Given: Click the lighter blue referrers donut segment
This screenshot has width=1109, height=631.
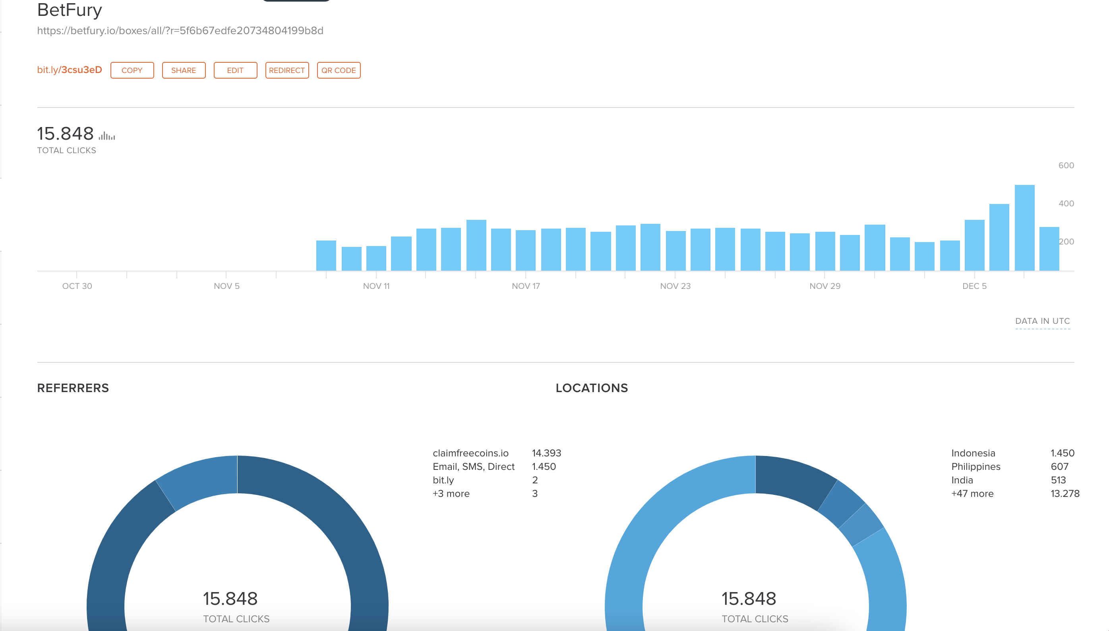Looking at the screenshot, I should (x=202, y=481).
